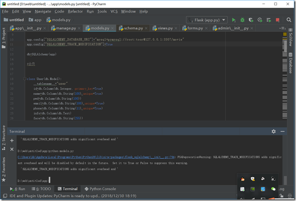Switch to the forms.py editor tab
This screenshot has height=201, width=296.
(x=195, y=28)
